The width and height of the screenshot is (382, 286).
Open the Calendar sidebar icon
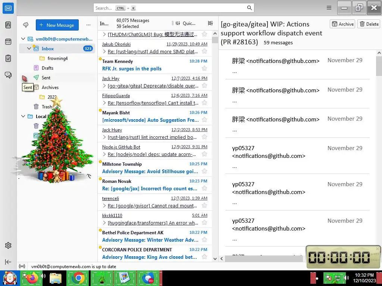coord(8,42)
